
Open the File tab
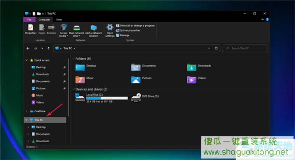click(29, 20)
